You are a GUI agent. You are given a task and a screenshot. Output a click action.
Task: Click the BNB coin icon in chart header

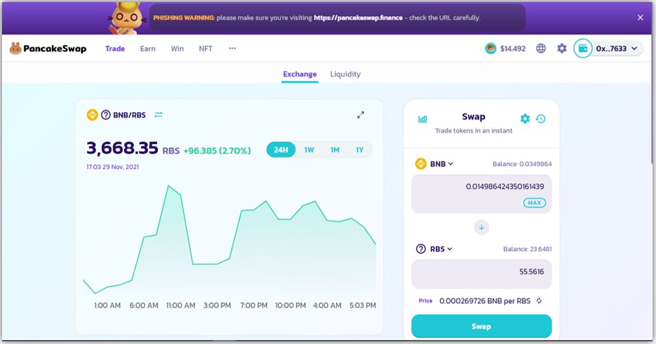tap(92, 115)
